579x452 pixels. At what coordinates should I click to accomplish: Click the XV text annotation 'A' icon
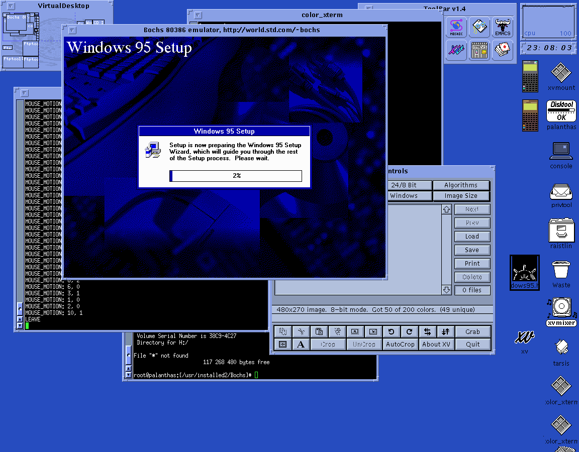301,344
